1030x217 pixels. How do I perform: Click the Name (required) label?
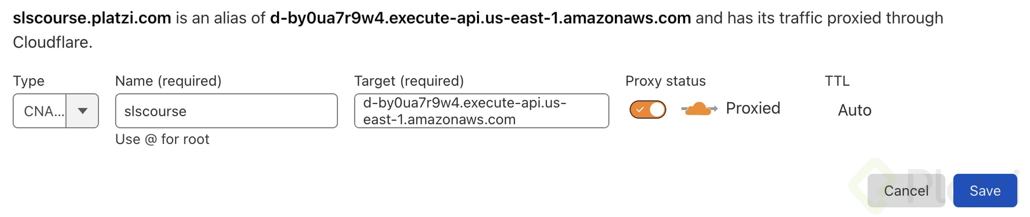click(168, 81)
